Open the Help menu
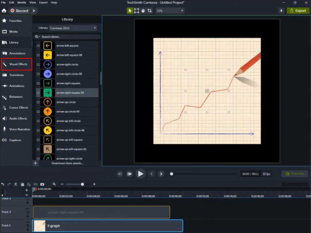This screenshot has width=311, height=233. tap(54, 2)
